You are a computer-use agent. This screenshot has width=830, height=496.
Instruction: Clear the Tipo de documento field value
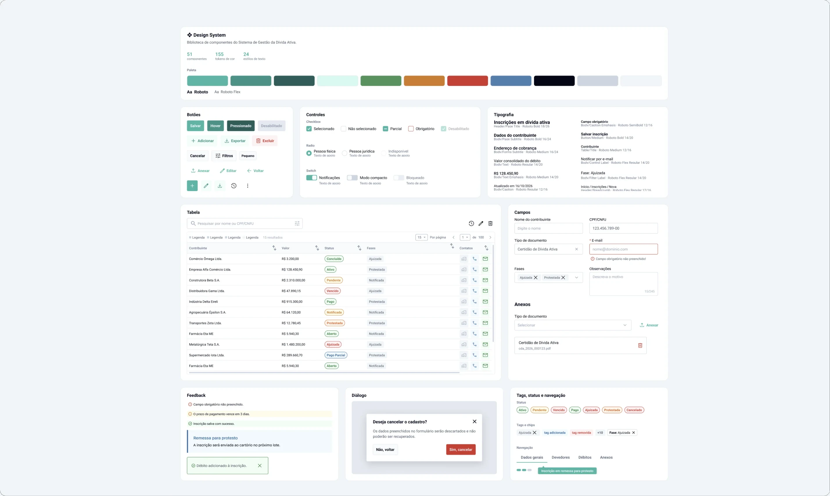(576, 249)
